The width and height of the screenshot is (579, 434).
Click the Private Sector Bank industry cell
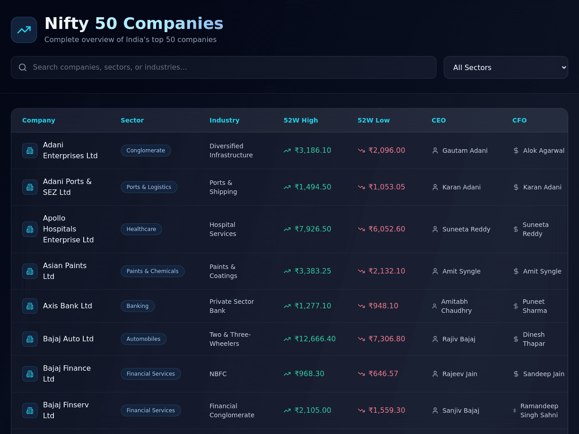pos(232,306)
